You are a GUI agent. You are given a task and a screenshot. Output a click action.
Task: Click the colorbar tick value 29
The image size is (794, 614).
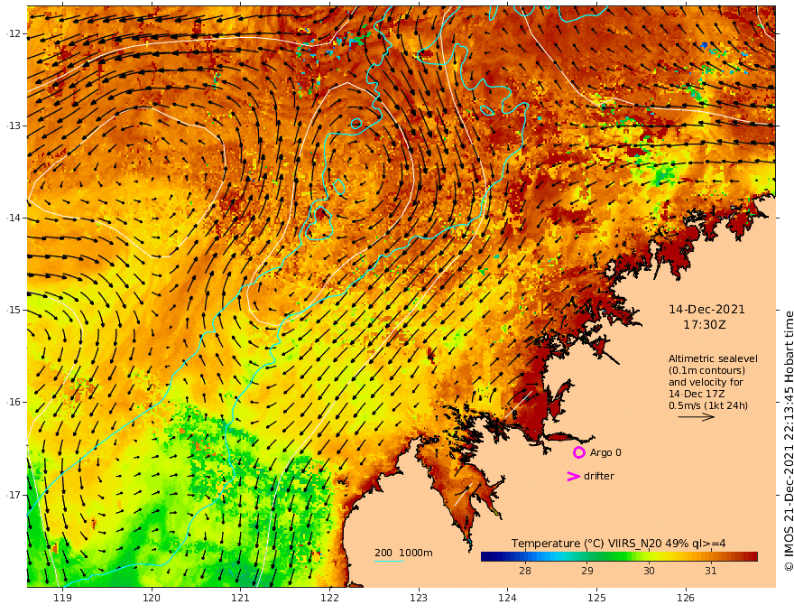click(x=586, y=571)
